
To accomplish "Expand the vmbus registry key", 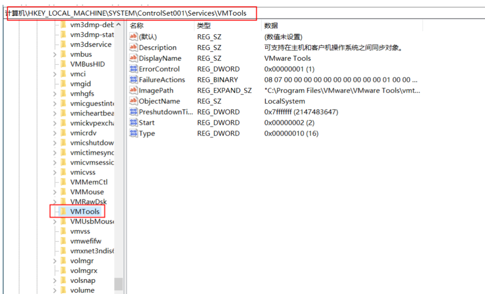I will (55, 54).
